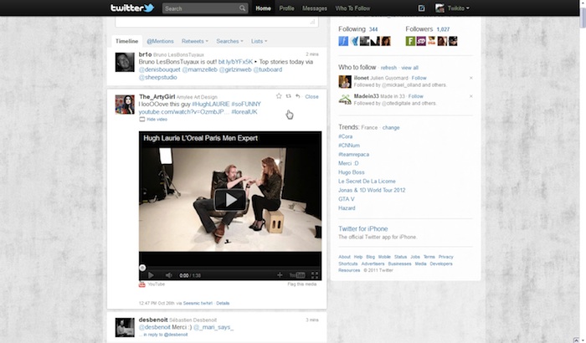
Task: Open the Searches dropdown tab
Action: tap(229, 41)
